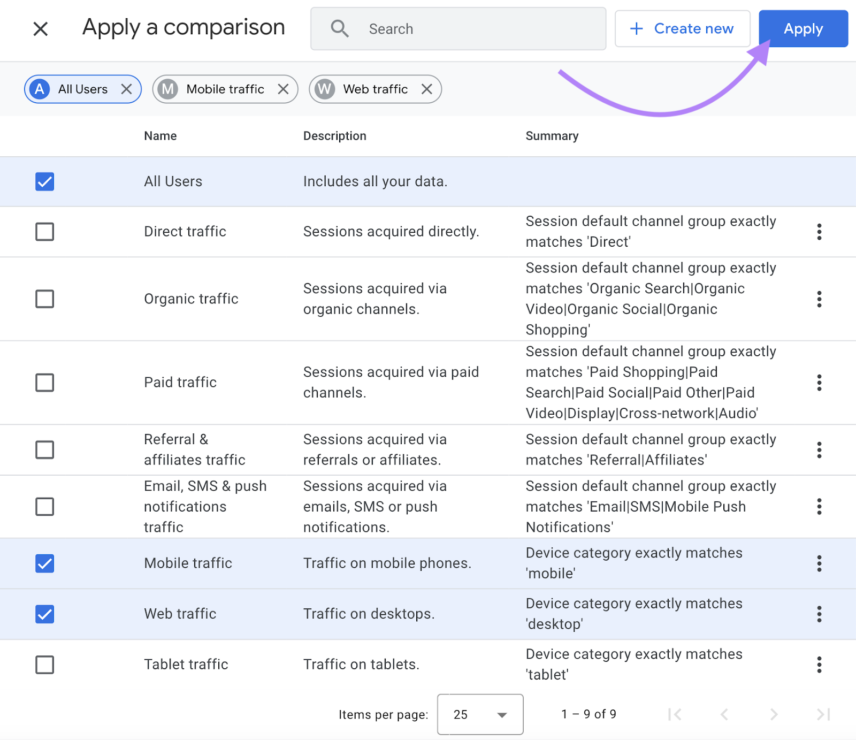Open the three-dot menu for Organic traffic
Viewport: 856px width, 740px height.
[819, 299]
